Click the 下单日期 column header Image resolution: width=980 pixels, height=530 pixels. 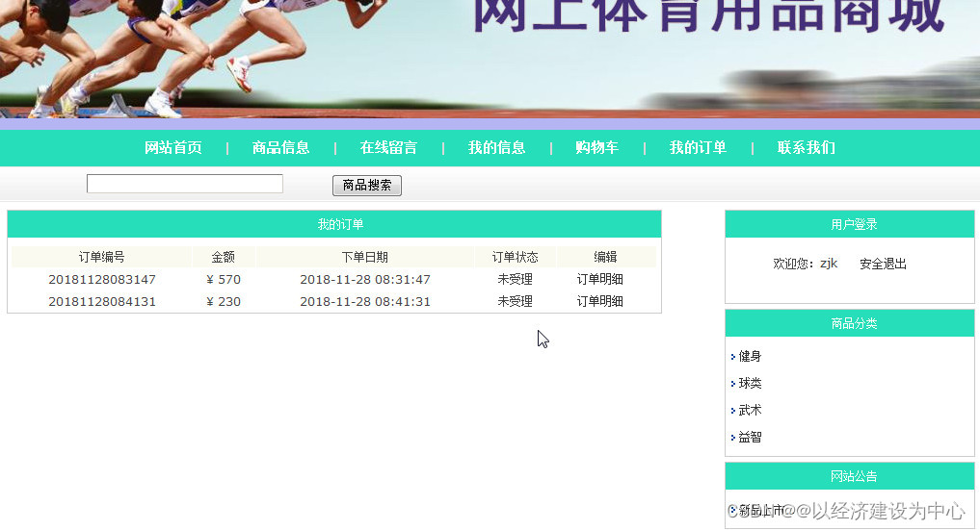tap(365, 257)
